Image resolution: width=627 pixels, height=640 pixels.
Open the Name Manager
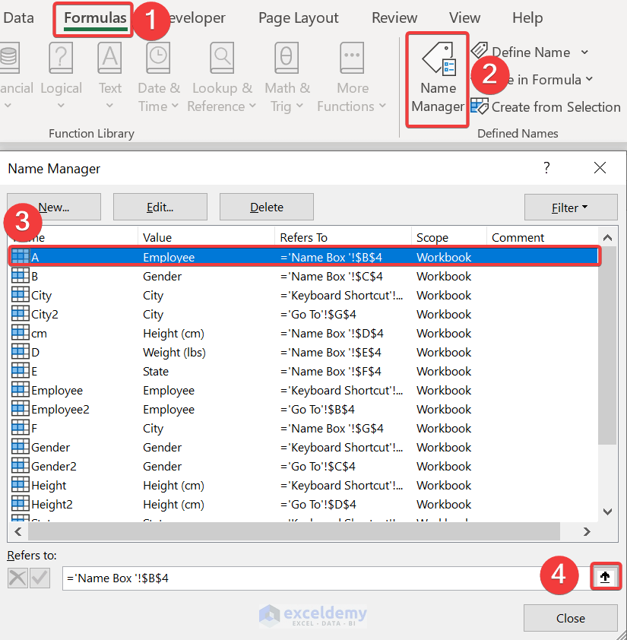point(437,76)
